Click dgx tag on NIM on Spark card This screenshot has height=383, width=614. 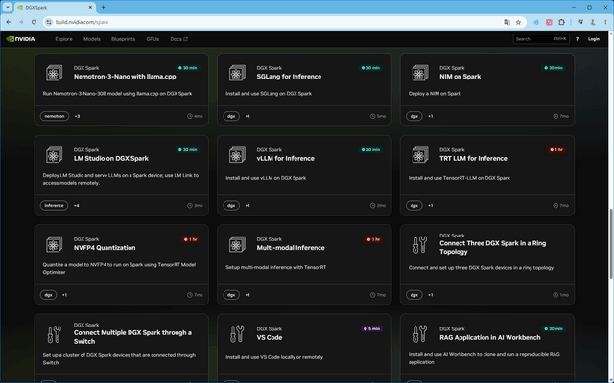tap(413, 116)
